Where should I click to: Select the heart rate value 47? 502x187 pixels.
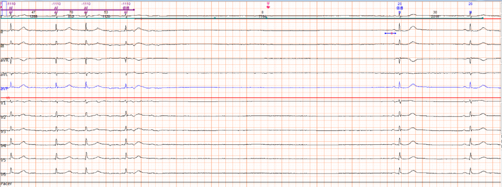point(33,12)
